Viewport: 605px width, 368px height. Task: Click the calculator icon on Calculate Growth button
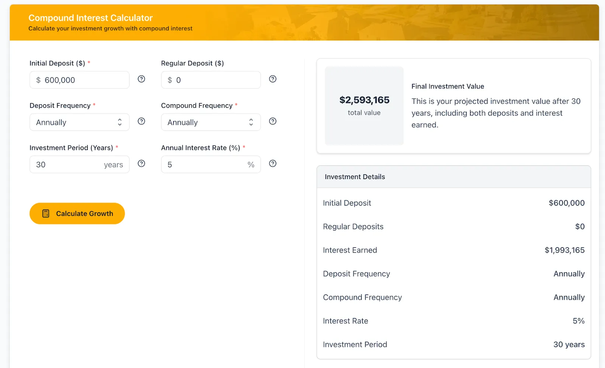tap(45, 213)
